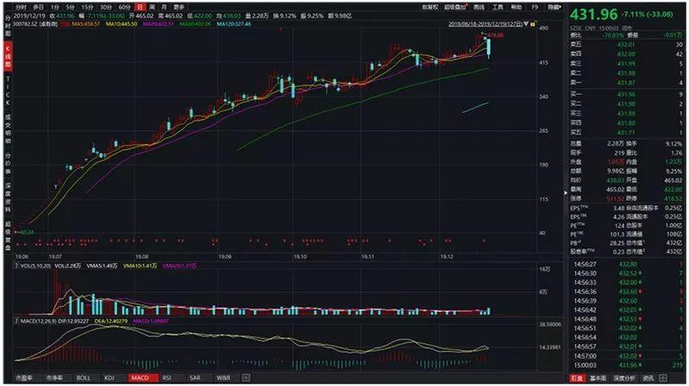Open the 更多 period options

(179, 8)
